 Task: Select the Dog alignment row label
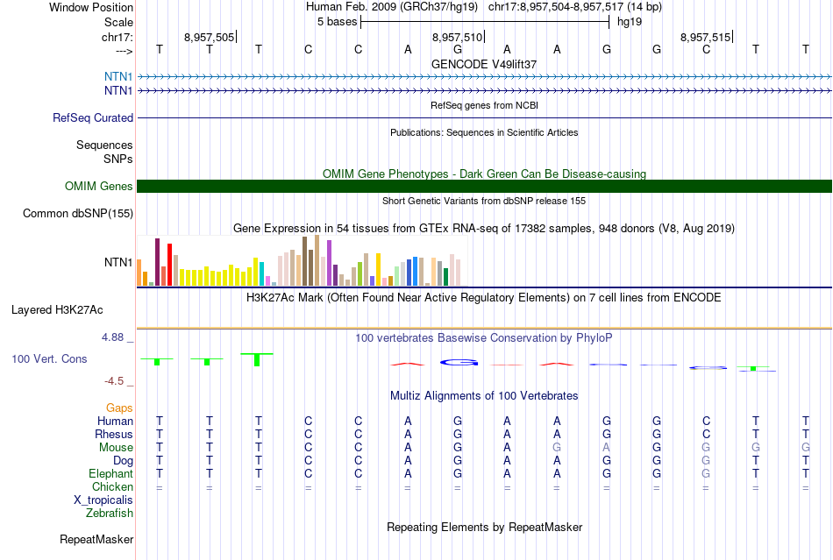click(123, 461)
